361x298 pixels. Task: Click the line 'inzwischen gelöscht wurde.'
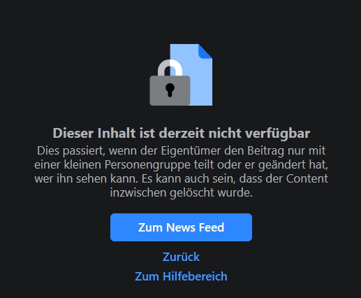[182, 193]
